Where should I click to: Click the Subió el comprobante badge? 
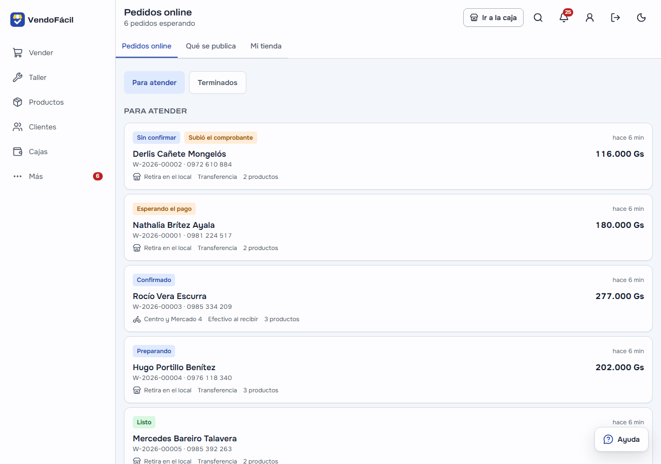[x=221, y=138]
